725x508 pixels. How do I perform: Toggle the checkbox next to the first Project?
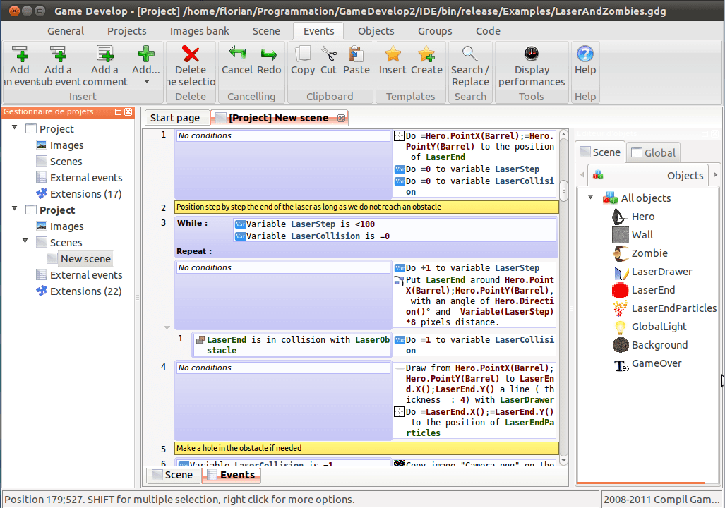tap(29, 128)
